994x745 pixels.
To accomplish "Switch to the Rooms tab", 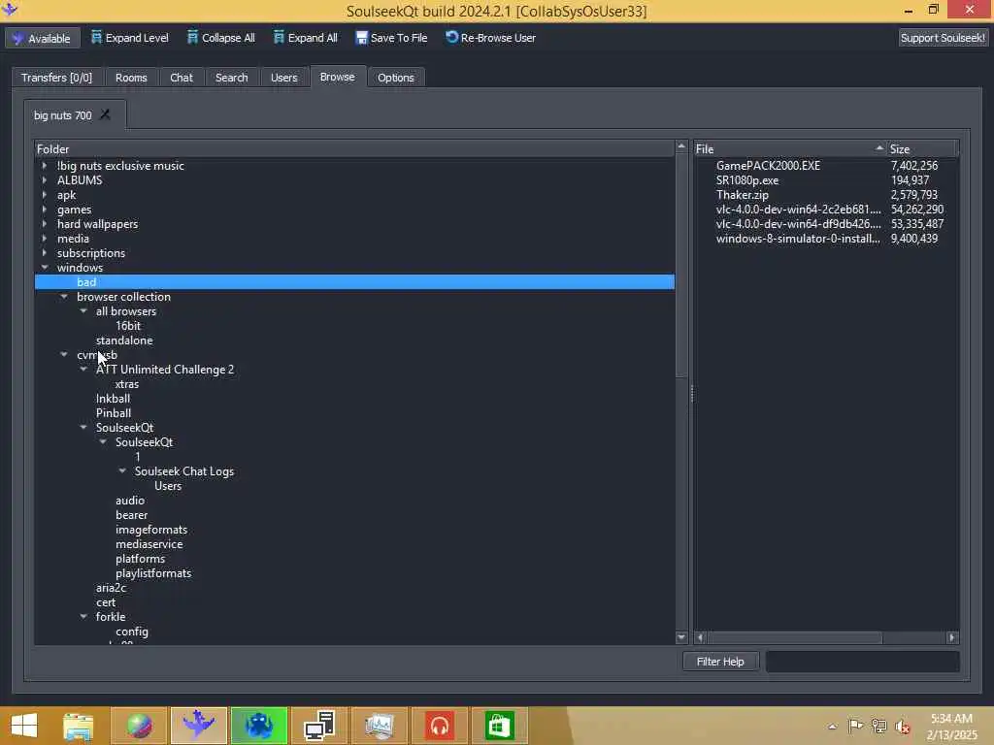I will pos(131,78).
